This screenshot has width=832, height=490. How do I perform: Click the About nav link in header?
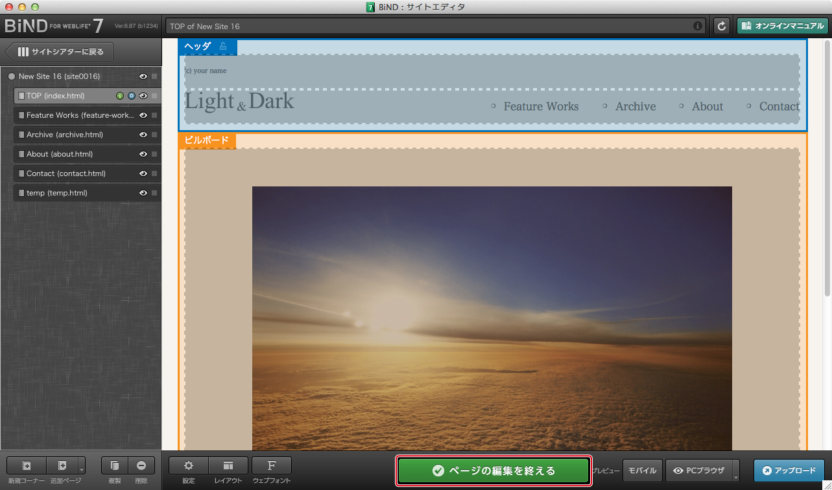pos(707,106)
